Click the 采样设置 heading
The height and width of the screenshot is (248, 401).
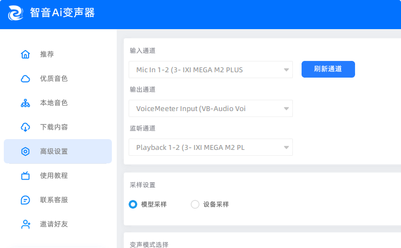143,185
